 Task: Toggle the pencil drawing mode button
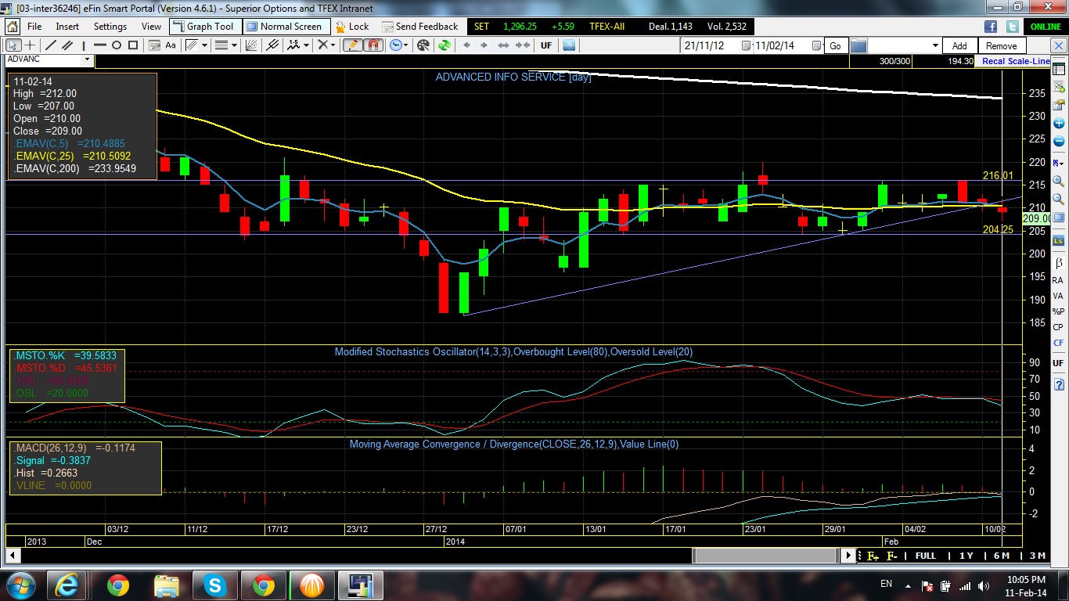pos(352,45)
